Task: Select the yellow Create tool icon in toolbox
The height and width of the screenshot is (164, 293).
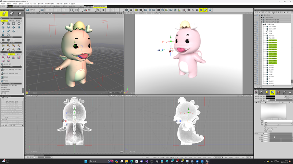Action: (x=4, y=14)
